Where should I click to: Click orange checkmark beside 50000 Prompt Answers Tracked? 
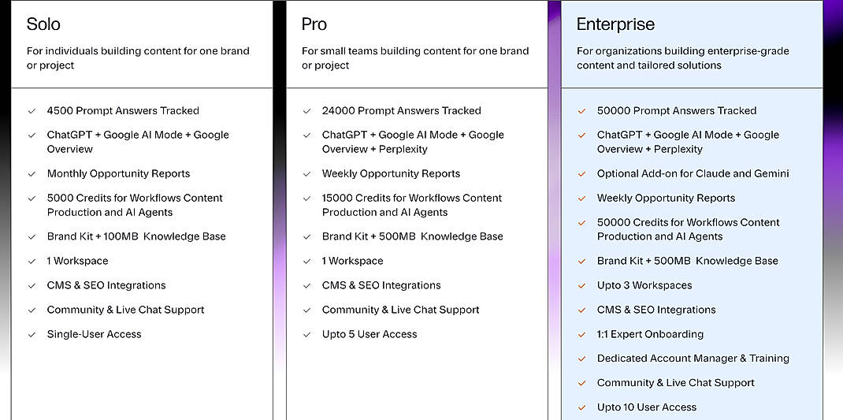[581, 111]
